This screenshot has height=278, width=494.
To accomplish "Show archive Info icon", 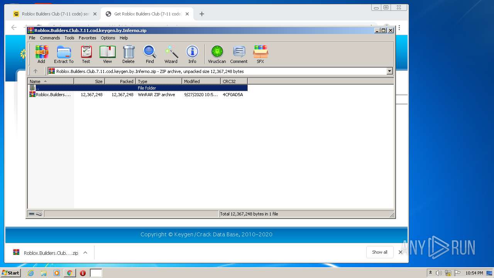I will 192,54.
